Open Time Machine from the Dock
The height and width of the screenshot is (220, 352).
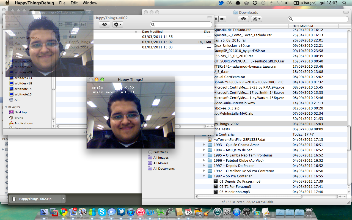click(x=217, y=212)
